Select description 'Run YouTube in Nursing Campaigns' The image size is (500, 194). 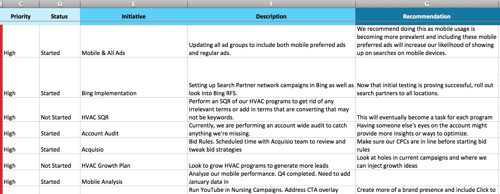pos(272,190)
